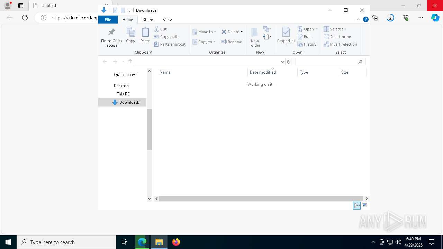Click the taskbar search box
Viewport: 443px width, 249px height.
click(66, 242)
